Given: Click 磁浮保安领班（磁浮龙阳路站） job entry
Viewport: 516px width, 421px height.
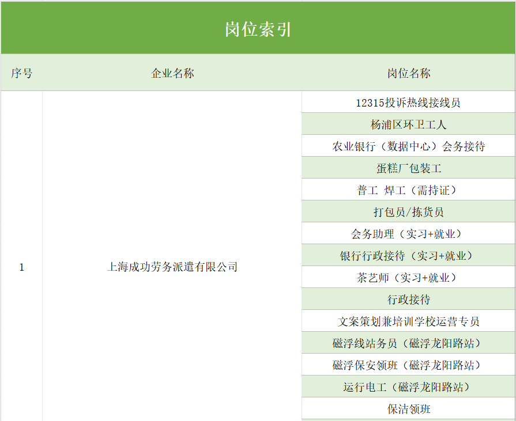Looking at the screenshot, I should click(408, 365).
